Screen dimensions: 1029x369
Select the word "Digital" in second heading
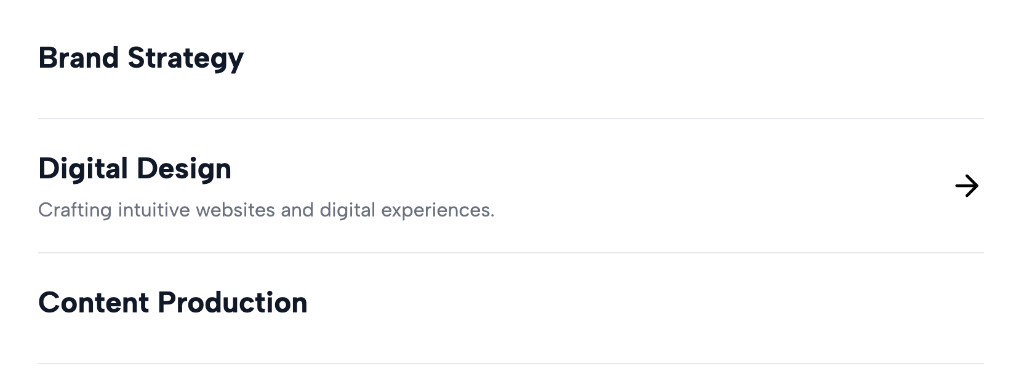point(83,169)
